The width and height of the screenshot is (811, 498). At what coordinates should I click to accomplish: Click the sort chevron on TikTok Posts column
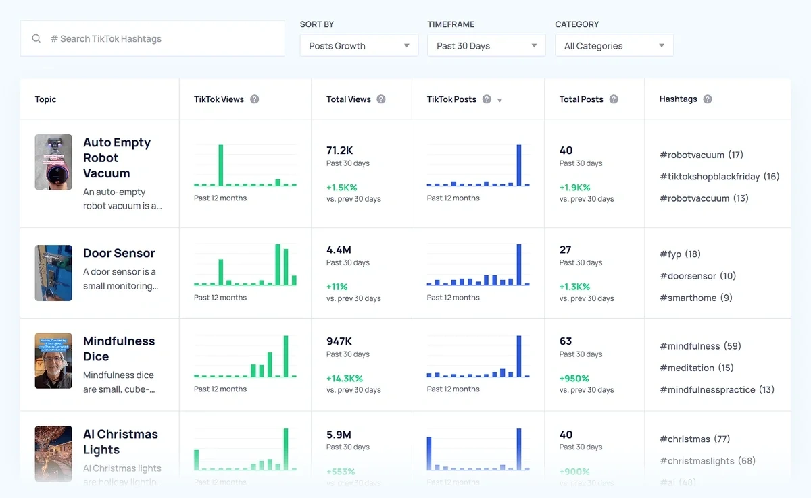(x=499, y=99)
